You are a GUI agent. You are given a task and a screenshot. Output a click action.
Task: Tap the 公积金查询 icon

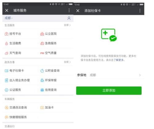(42, 71)
